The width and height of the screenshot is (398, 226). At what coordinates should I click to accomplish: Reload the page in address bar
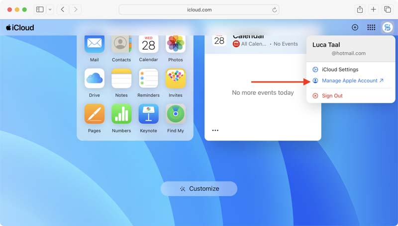pos(275,10)
